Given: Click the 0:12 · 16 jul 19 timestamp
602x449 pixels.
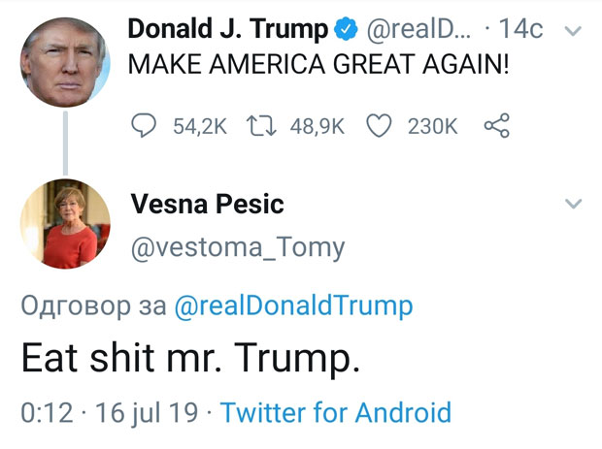Looking at the screenshot, I should (x=111, y=412).
